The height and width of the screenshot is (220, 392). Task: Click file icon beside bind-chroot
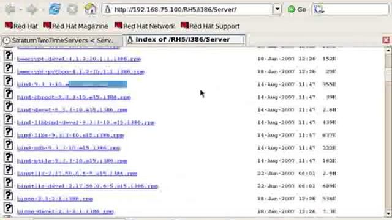(x=8, y=94)
